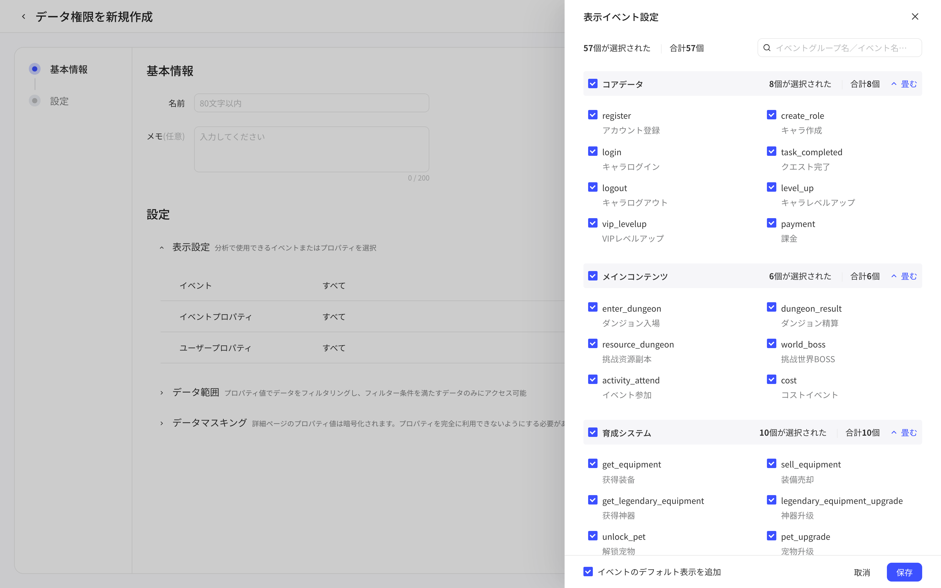Expand the データ範囲 section
This screenshot has width=941, height=588.
[162, 393]
